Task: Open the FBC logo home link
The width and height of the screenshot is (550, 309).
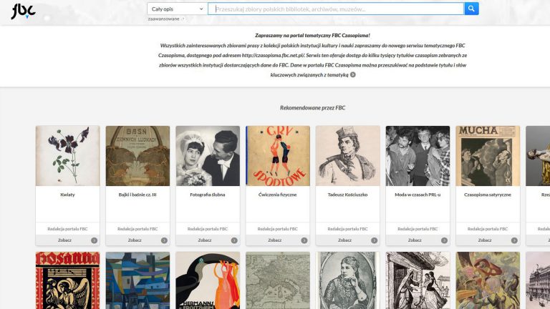Action: coord(23,11)
